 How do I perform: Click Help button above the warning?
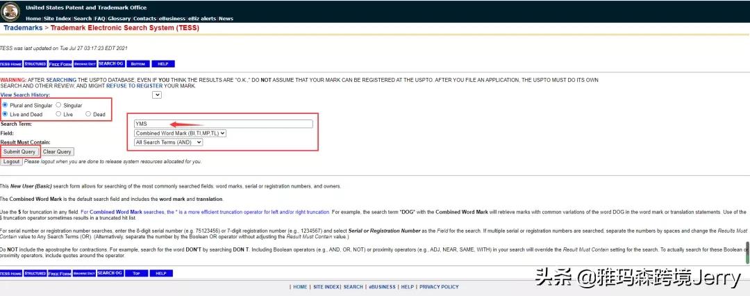click(x=163, y=64)
